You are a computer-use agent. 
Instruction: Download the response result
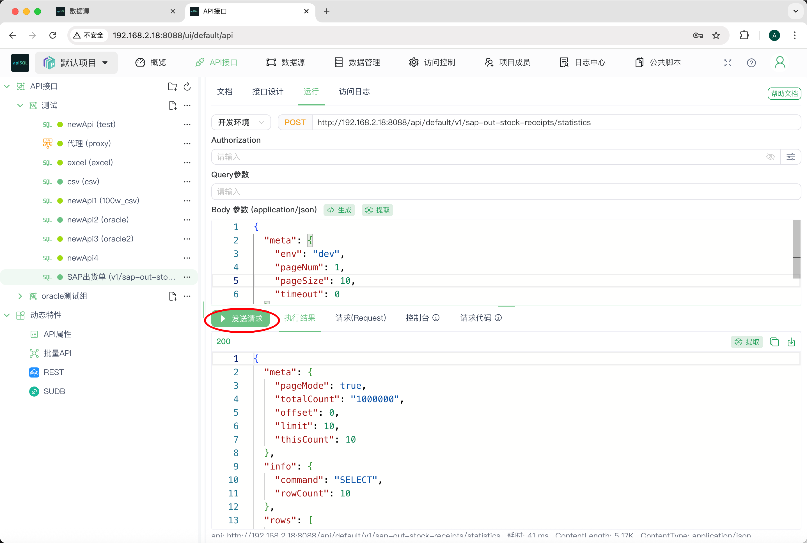click(791, 342)
